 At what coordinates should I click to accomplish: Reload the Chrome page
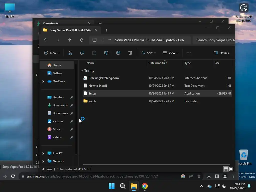[x=13, y=176]
